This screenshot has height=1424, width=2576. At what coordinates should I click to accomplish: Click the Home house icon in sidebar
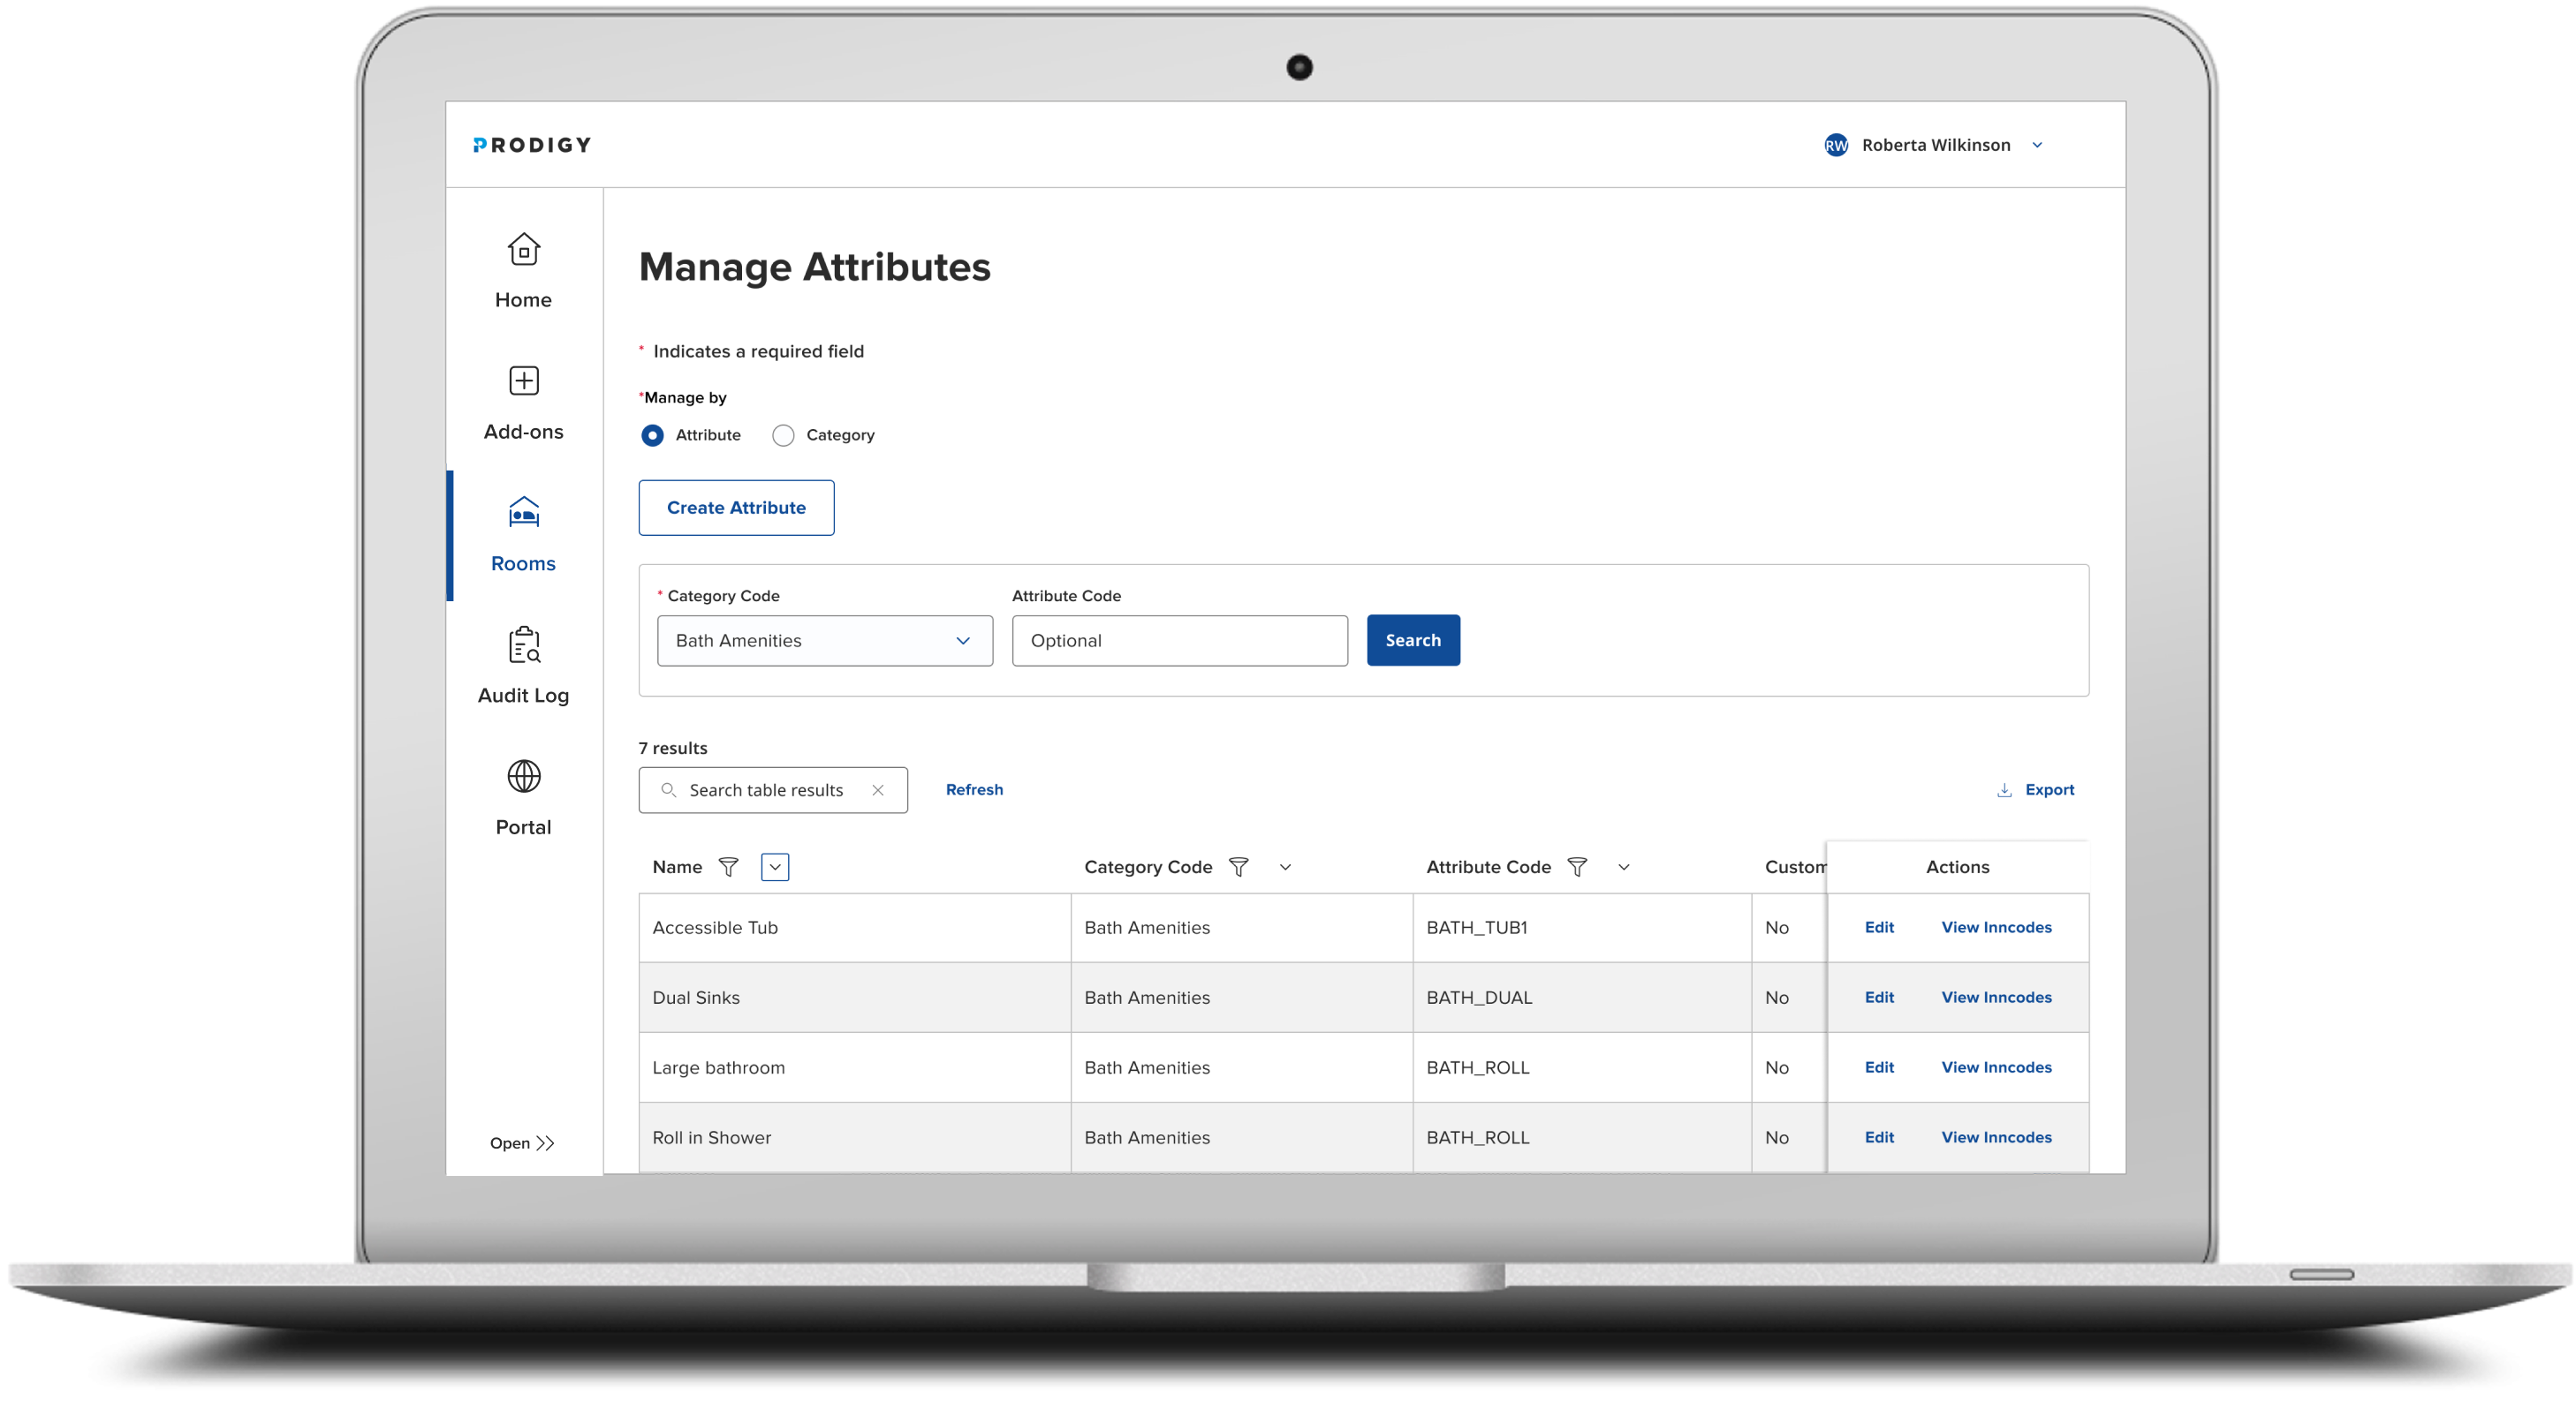click(x=523, y=250)
